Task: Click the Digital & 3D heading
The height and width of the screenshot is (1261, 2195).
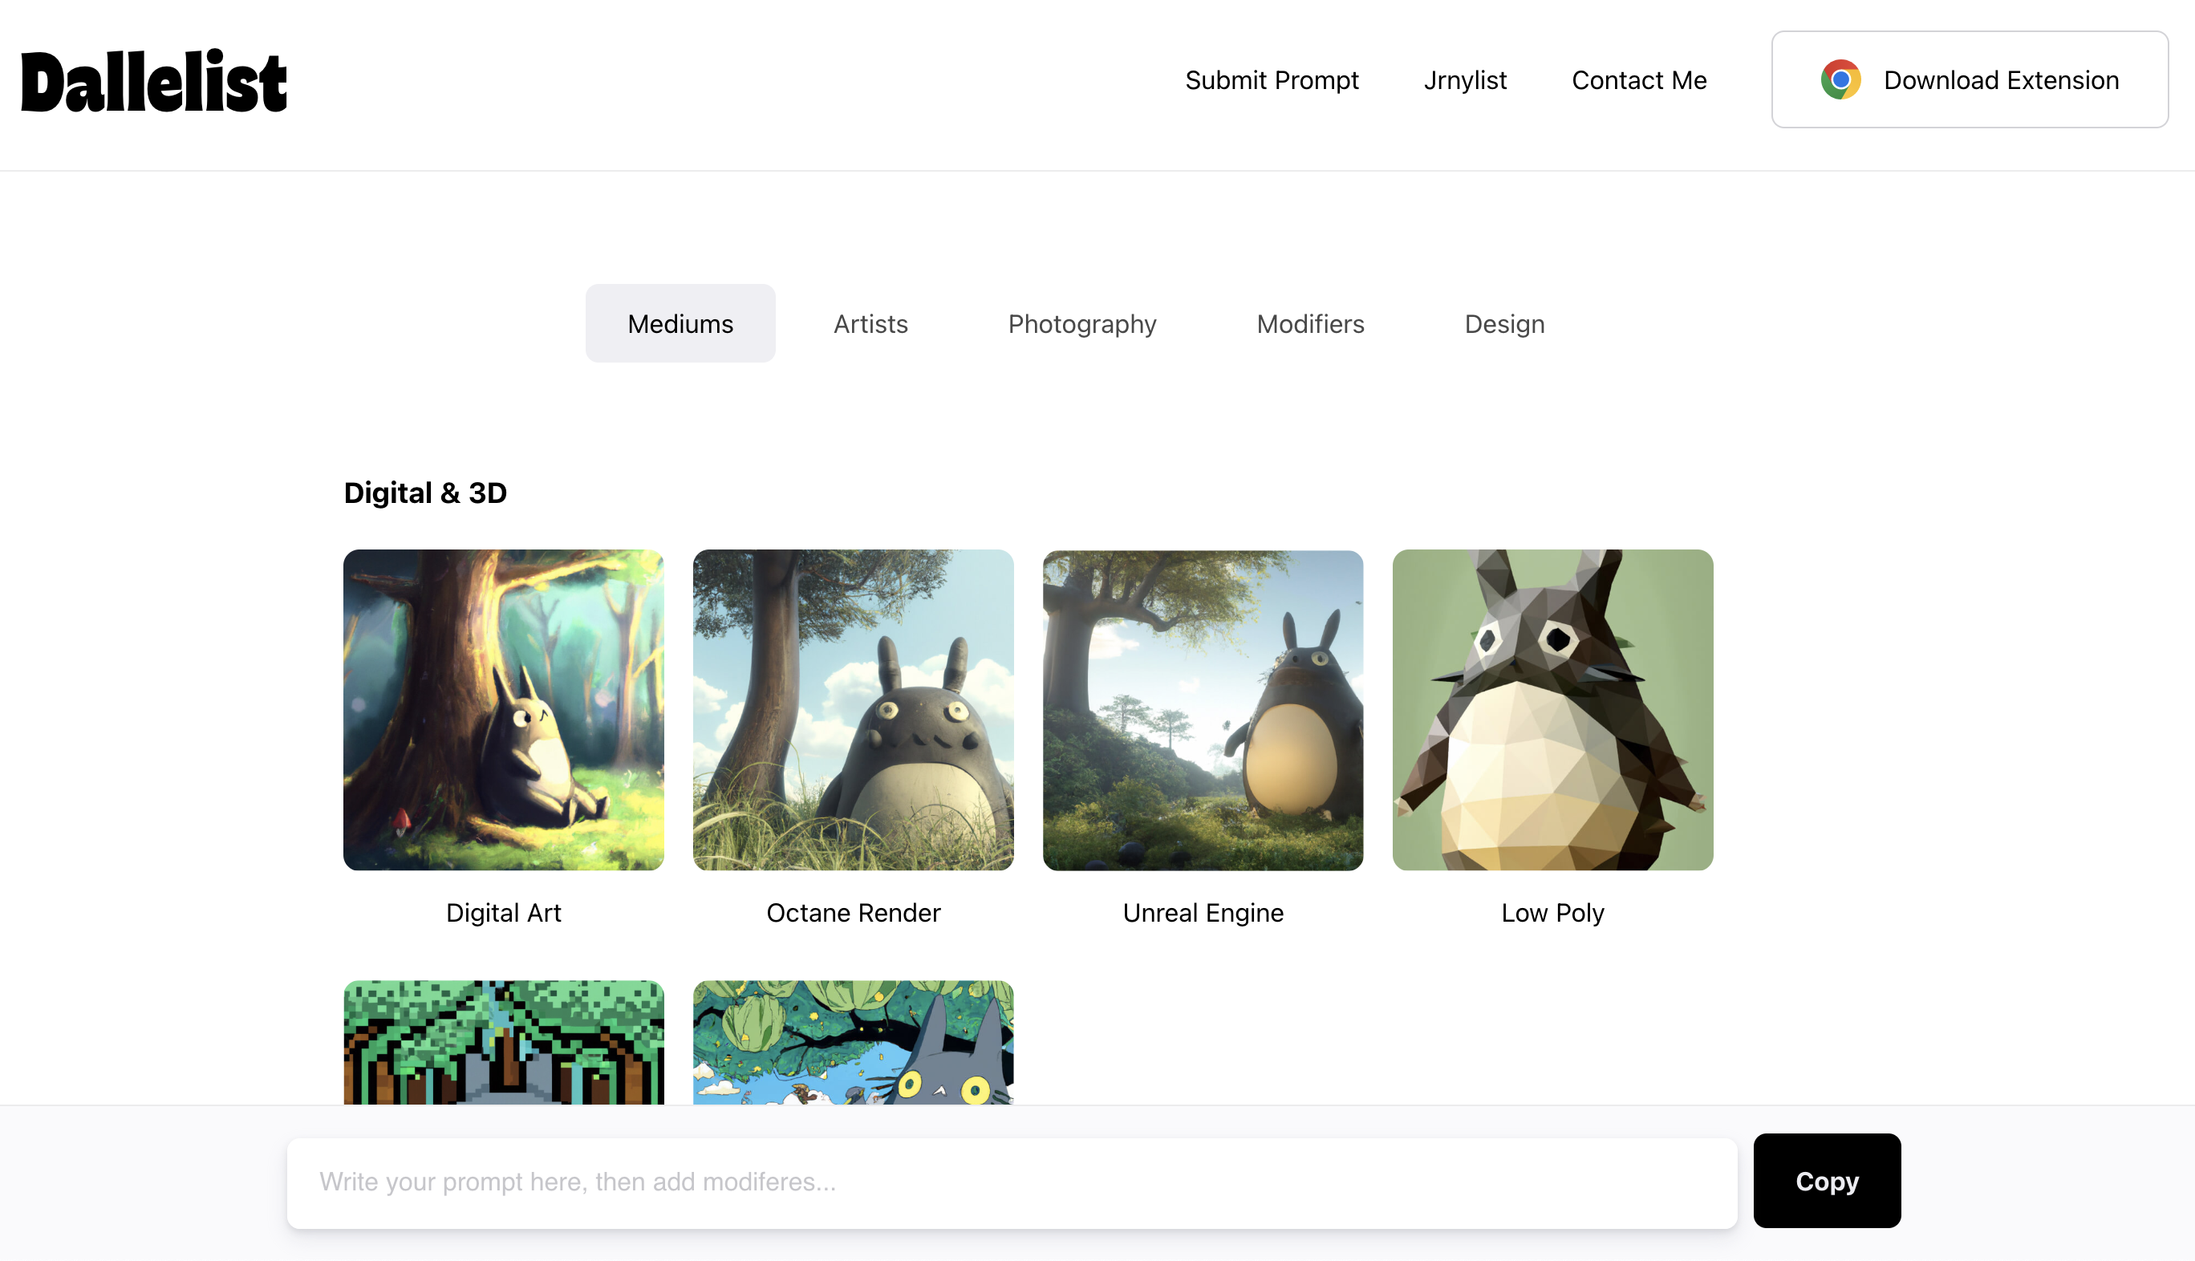Action: click(425, 492)
